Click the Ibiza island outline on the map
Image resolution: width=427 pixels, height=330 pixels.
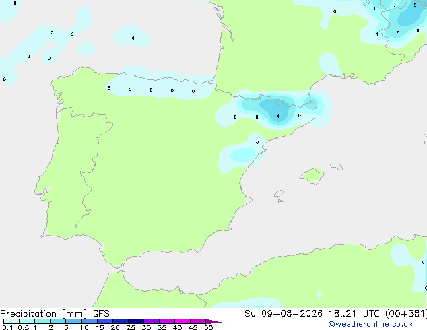[279, 194]
